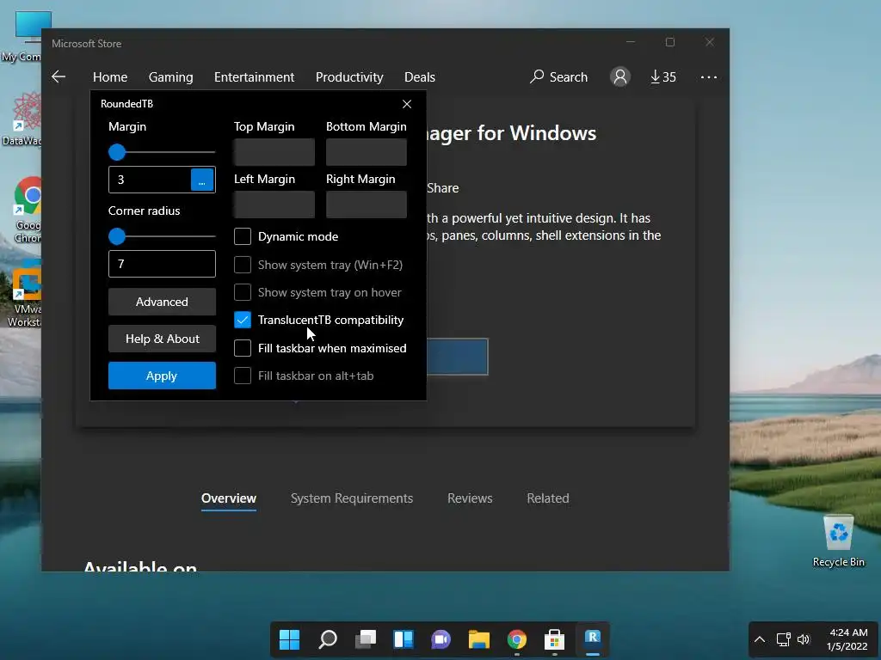Image resolution: width=881 pixels, height=660 pixels.
Task: Click the Right Margin input box
Action: coord(367,205)
